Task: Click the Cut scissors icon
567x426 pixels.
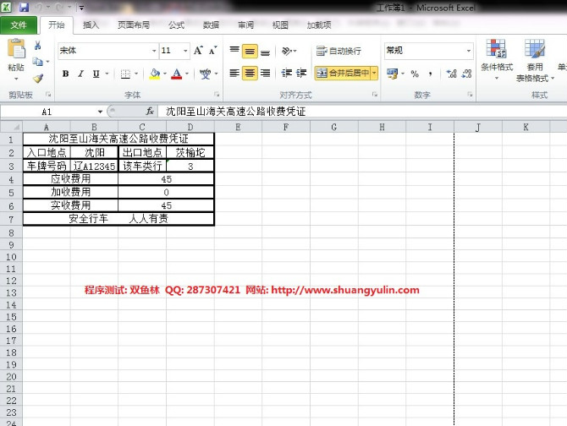Action: pyautogui.click(x=37, y=46)
